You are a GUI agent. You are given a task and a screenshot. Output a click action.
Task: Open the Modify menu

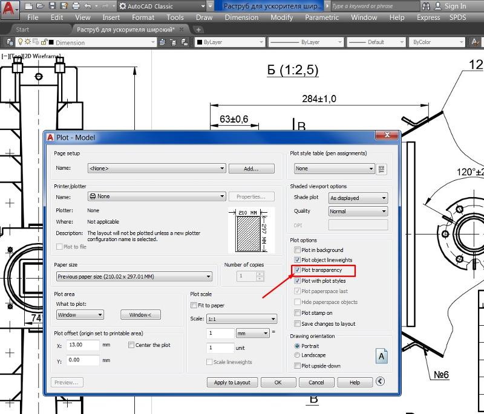(281, 18)
